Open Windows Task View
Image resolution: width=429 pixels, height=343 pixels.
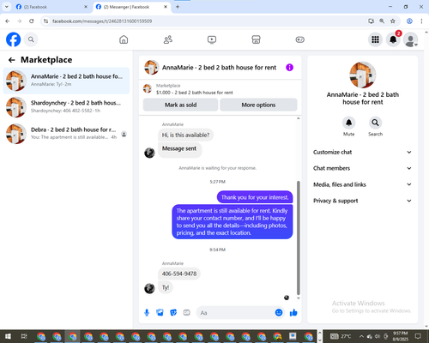click(x=24, y=336)
